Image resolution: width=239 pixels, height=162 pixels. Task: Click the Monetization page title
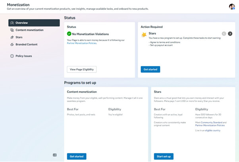pos(18,5)
